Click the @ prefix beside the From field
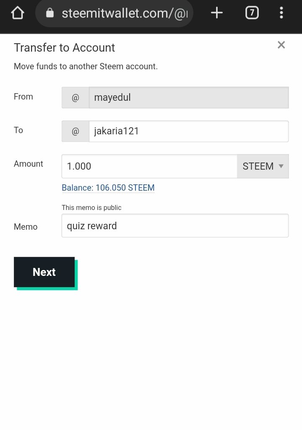 tap(75, 98)
